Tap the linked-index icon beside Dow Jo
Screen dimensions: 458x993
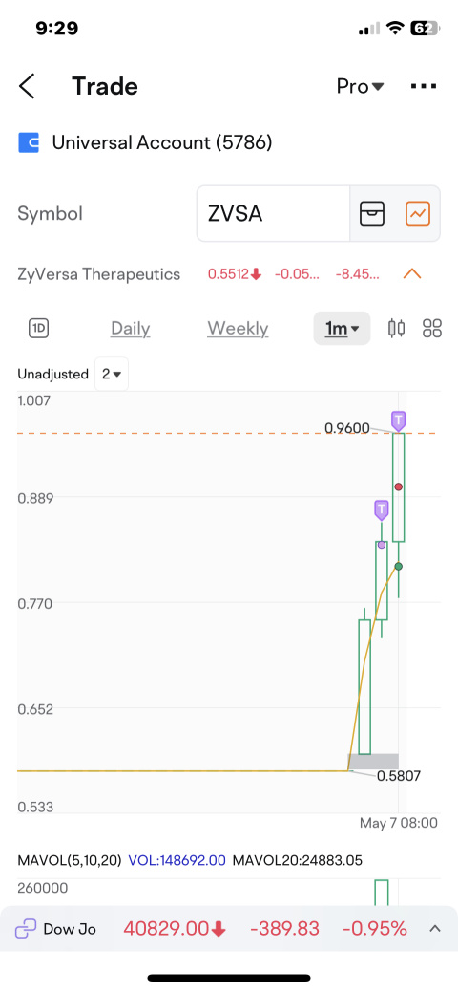pyautogui.click(x=26, y=929)
